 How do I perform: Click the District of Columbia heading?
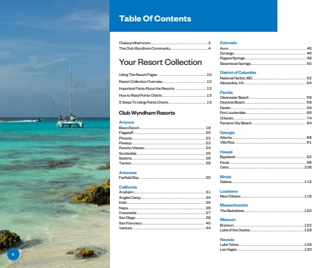pos(238,73)
